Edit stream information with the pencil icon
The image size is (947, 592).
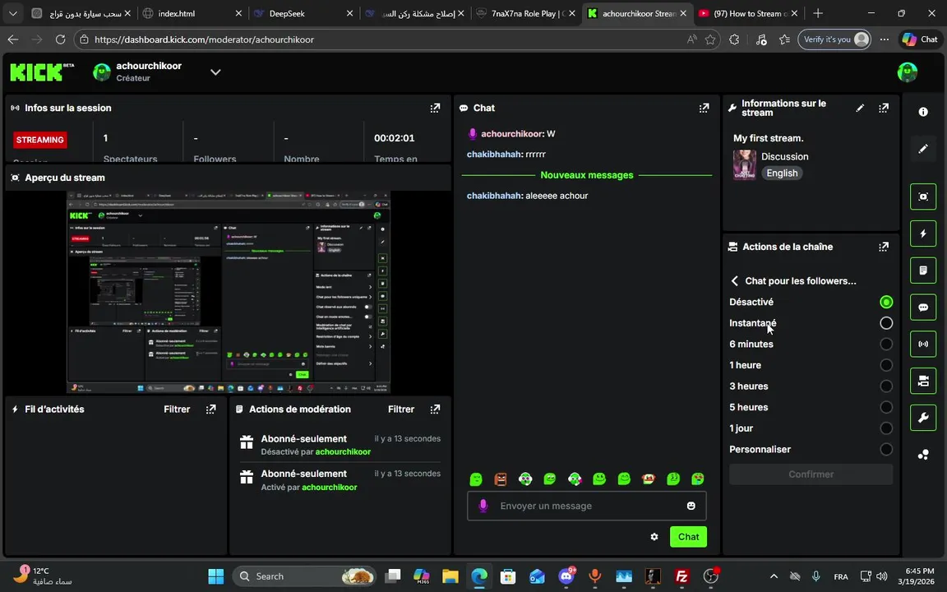coord(859,108)
